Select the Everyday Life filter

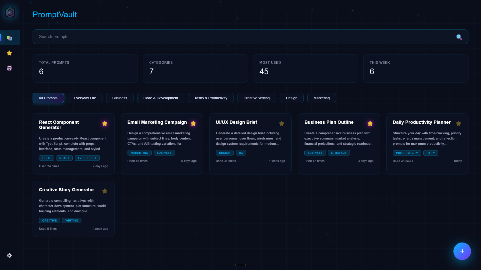[85, 98]
